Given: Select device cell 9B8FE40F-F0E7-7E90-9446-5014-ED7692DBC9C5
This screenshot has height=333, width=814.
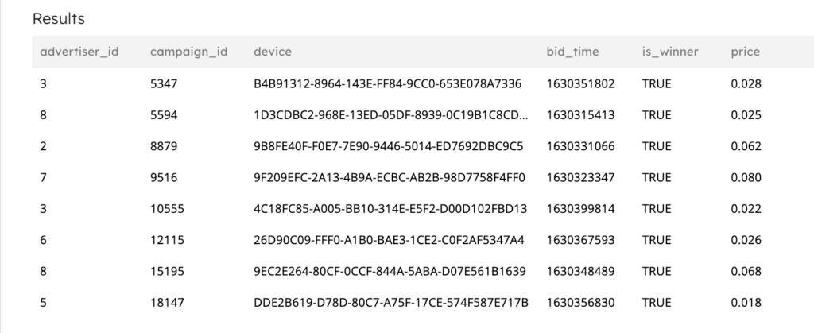Looking at the screenshot, I should click(x=390, y=146).
